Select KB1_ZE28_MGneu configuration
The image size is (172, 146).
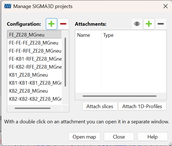tap(35, 75)
